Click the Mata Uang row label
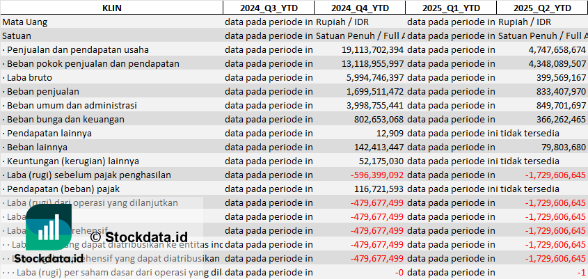This screenshot has width=588, height=279. tap(25, 22)
